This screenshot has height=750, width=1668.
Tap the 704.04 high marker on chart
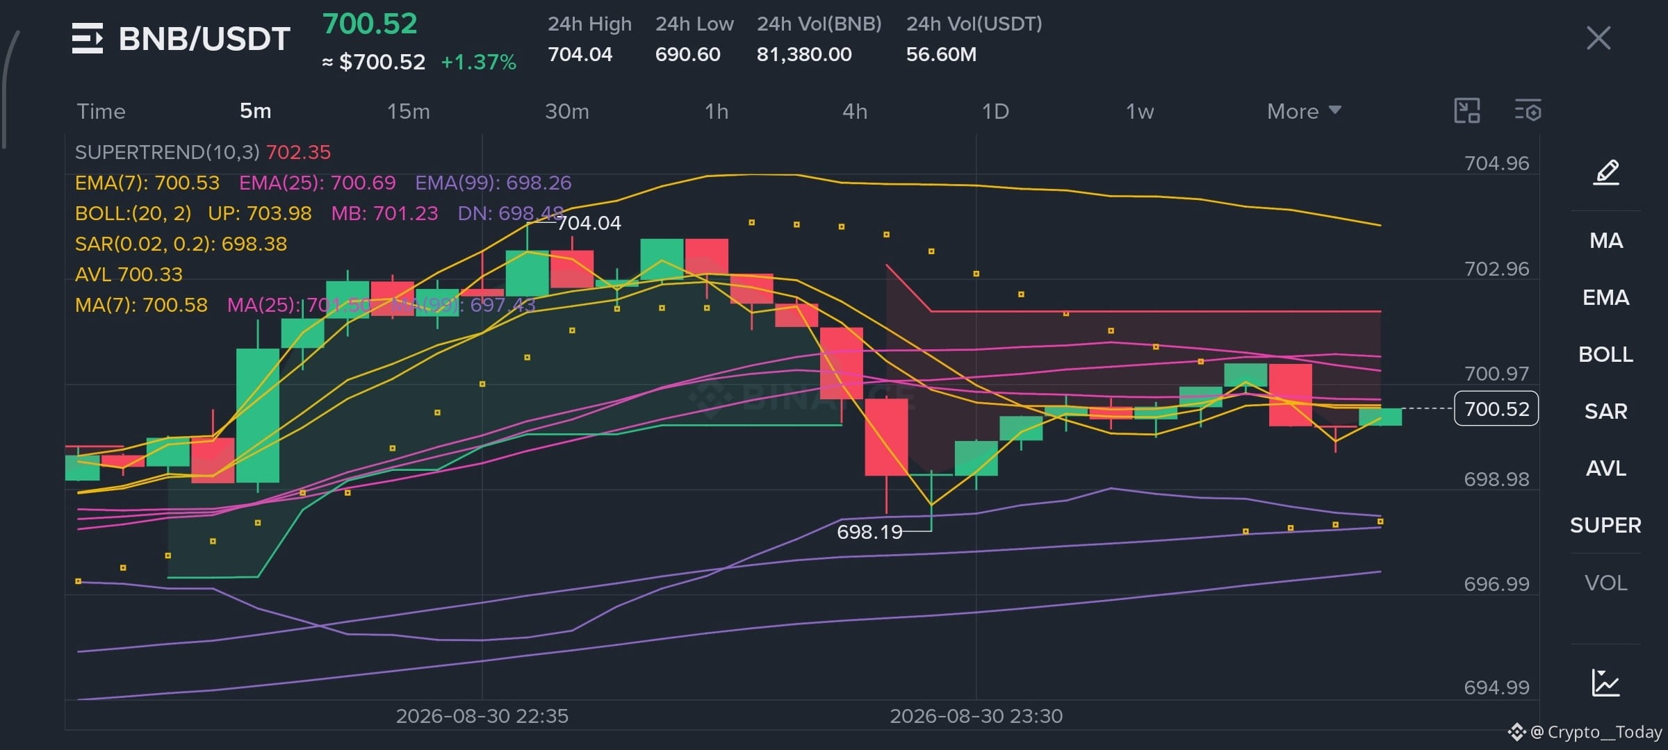589,223
